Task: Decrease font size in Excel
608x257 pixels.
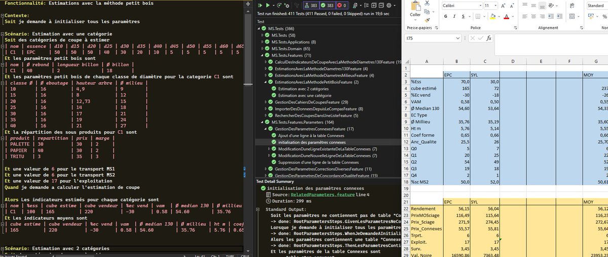Action: pyautogui.click(x=512, y=6)
